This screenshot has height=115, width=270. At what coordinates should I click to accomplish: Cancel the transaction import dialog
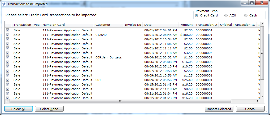[x=250, y=109]
